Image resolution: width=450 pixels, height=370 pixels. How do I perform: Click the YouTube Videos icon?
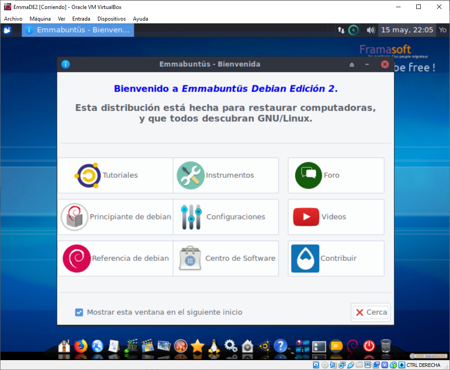[306, 217]
